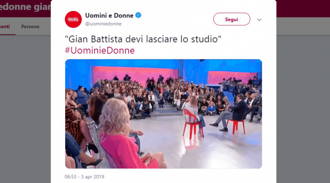Open the tweet options chevron menu

[259, 20]
